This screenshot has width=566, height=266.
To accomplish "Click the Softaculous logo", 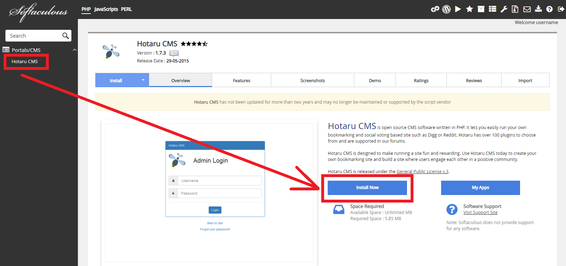I will click(x=38, y=12).
